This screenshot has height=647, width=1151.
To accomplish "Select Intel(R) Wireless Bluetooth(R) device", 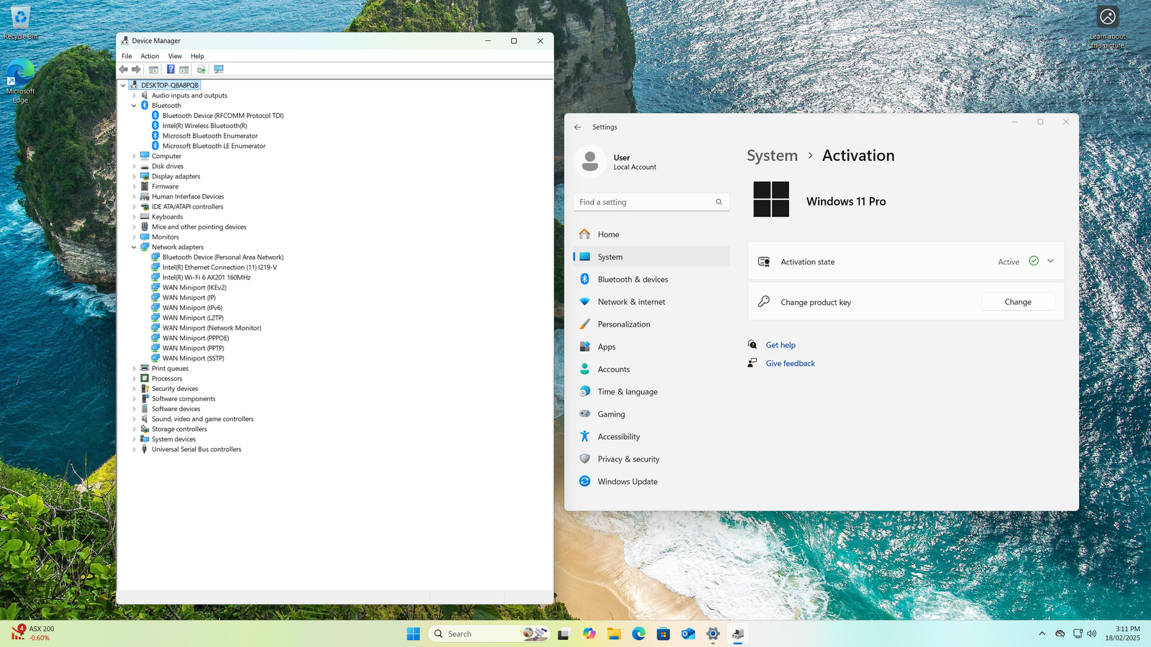I will [x=204, y=126].
